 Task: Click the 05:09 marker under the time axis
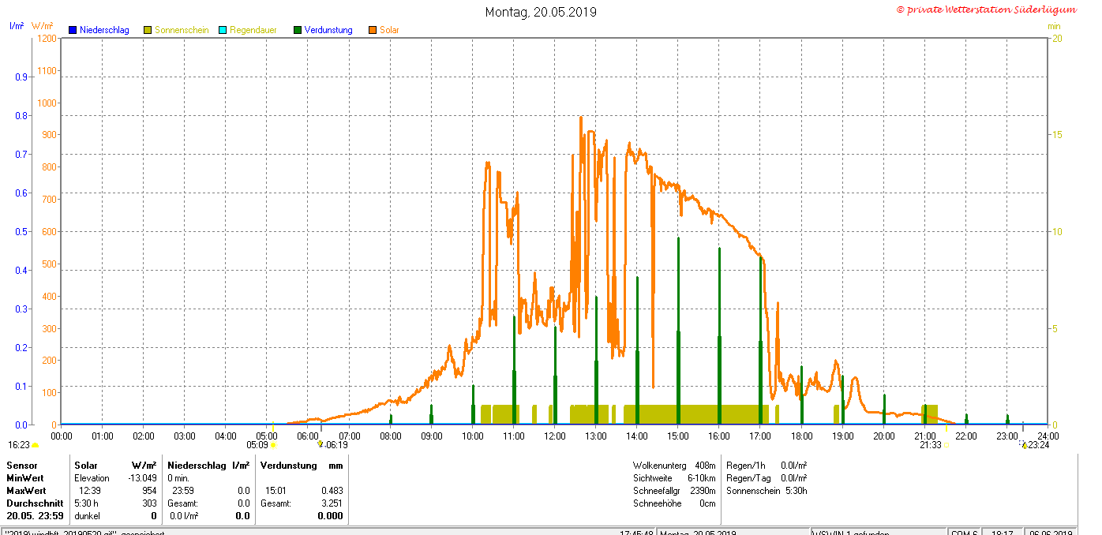[257, 445]
